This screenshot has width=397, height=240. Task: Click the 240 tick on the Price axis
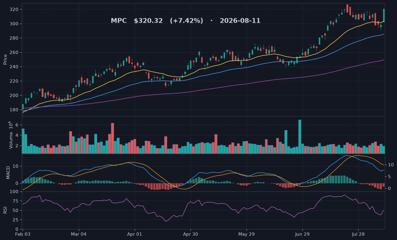click(14, 67)
